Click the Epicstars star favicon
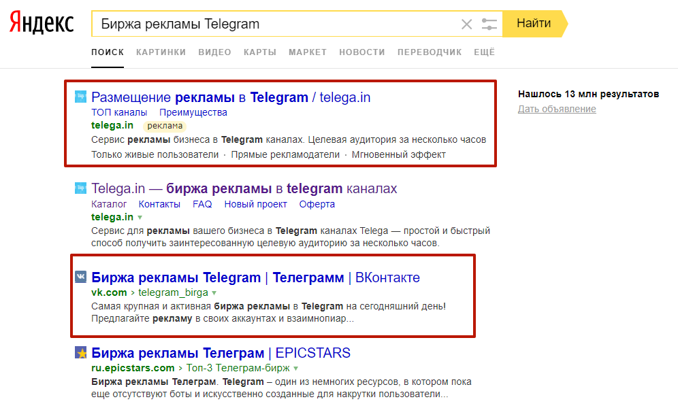This screenshot has width=678, height=406. click(80, 353)
